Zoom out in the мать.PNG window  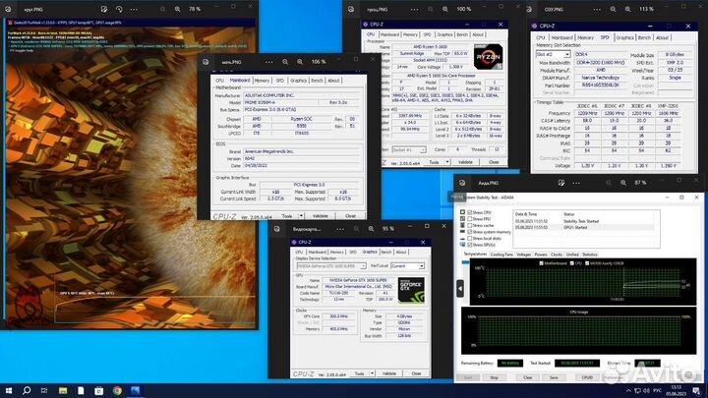pyautogui.click(x=285, y=62)
